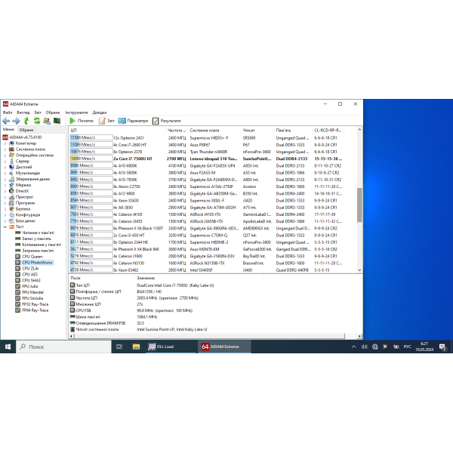Image resolution: width=453 pixels, height=453 pixels.
Task: Select the FP64 Ray-Trace benchmark
Action: (x=35, y=310)
